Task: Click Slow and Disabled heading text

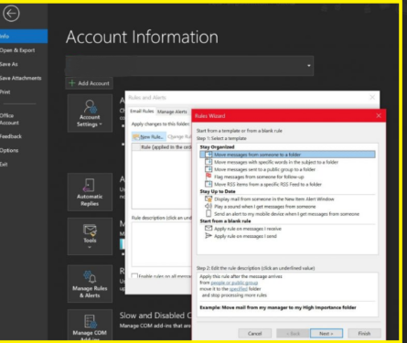Action: click(x=155, y=316)
